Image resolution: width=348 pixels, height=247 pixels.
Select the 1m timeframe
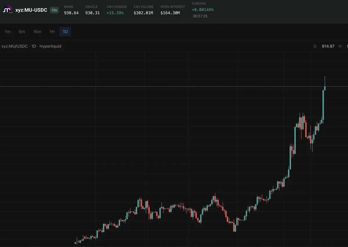(8, 32)
